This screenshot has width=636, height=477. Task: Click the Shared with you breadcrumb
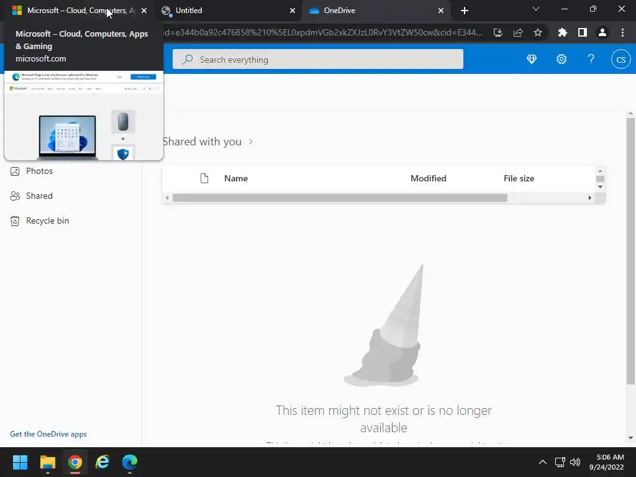click(202, 142)
